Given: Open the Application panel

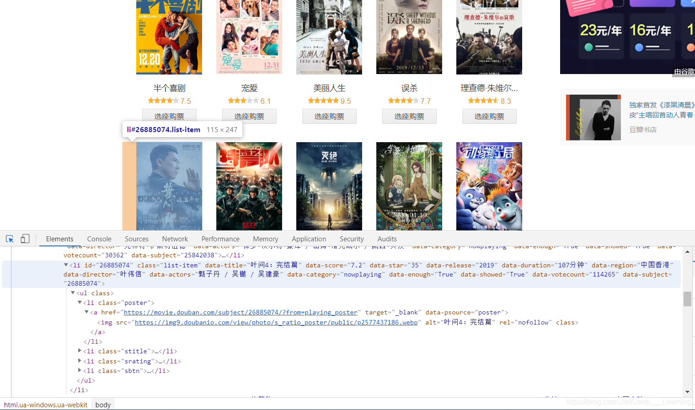Looking at the screenshot, I should point(309,238).
